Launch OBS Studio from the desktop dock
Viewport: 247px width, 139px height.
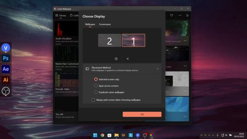6,91
